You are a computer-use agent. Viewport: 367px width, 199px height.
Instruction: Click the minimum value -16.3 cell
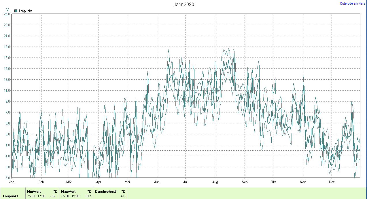coord(54,196)
